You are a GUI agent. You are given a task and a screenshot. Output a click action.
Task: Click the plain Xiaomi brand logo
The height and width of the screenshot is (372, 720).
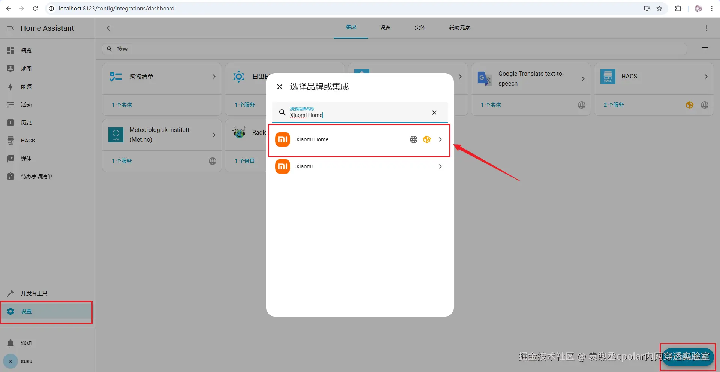pos(283,166)
